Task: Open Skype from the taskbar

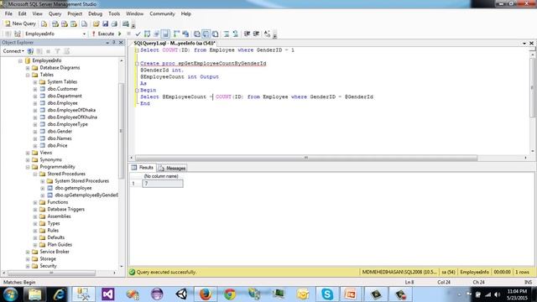Action: 327,294
